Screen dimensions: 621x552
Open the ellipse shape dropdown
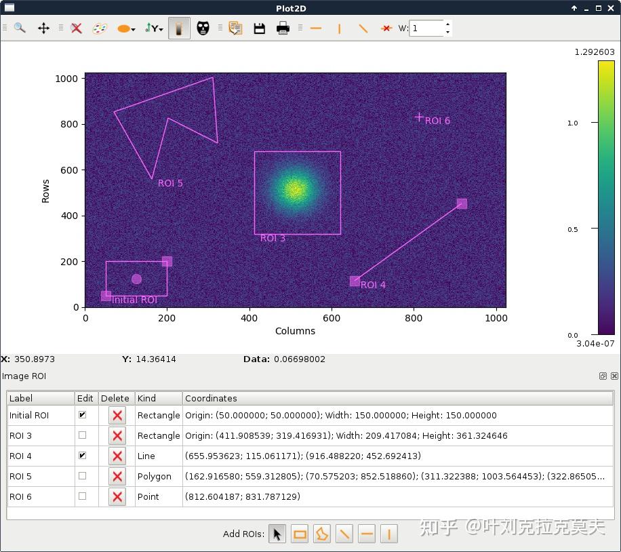(x=133, y=28)
